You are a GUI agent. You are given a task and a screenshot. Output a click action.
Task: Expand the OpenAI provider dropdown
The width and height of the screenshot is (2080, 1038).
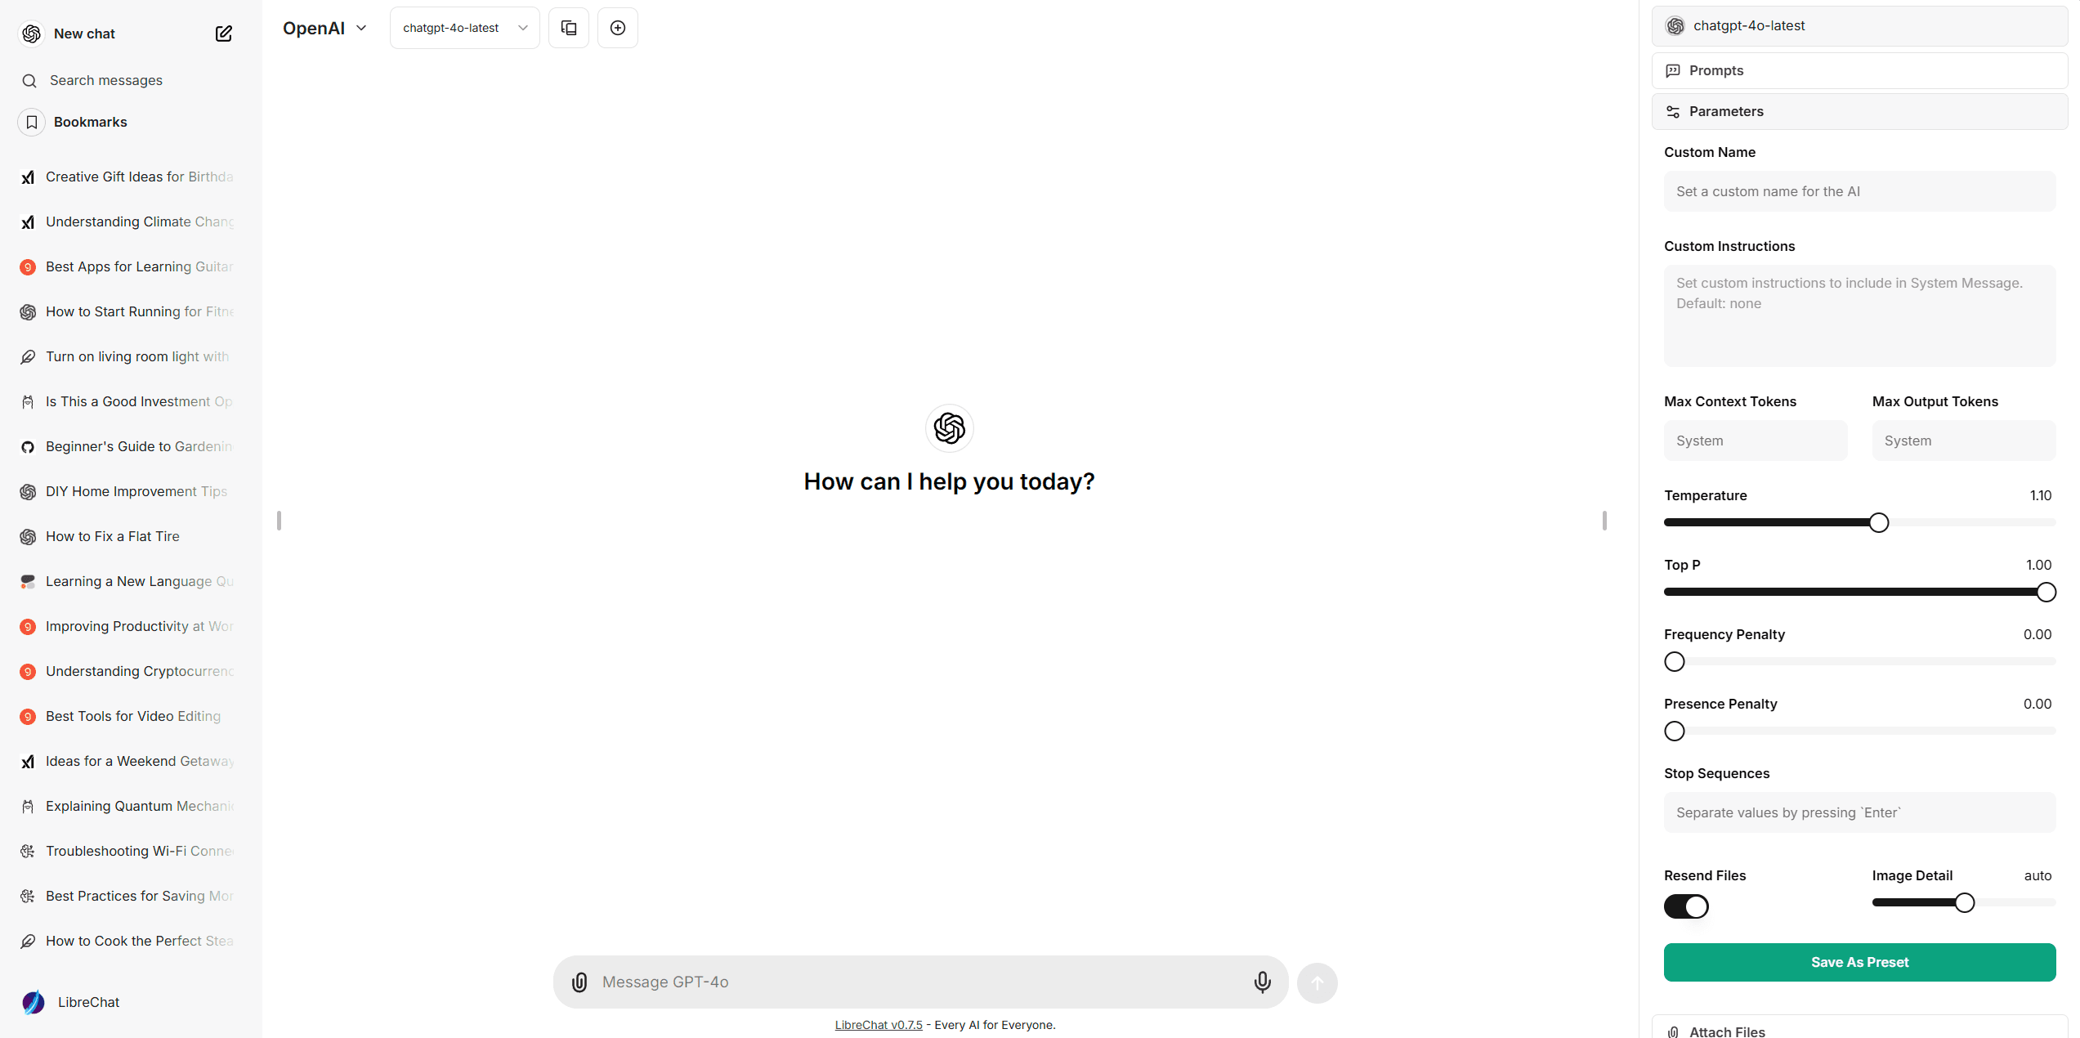(x=325, y=26)
